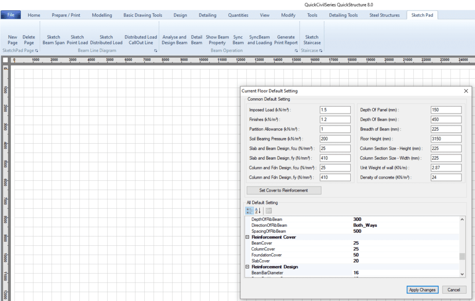The image size is (475, 301).
Task: Click Analyse and Design Beam command
Action: [x=174, y=40]
